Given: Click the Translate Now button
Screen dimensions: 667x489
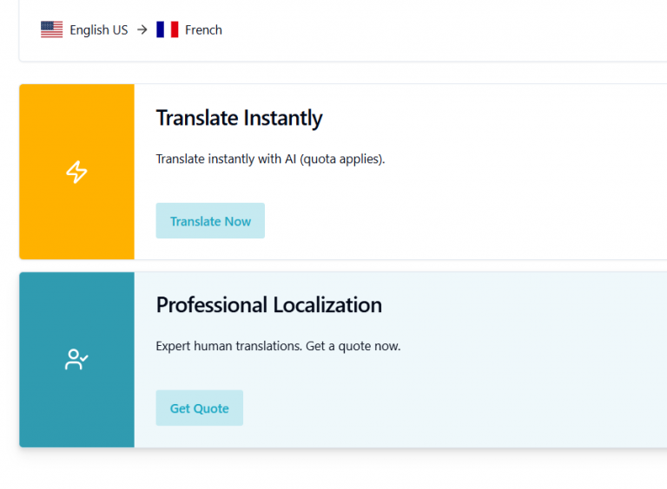Looking at the screenshot, I should point(210,221).
